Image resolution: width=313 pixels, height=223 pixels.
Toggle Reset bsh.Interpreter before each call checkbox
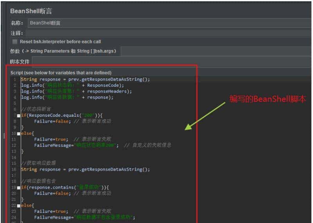[x=14, y=41]
